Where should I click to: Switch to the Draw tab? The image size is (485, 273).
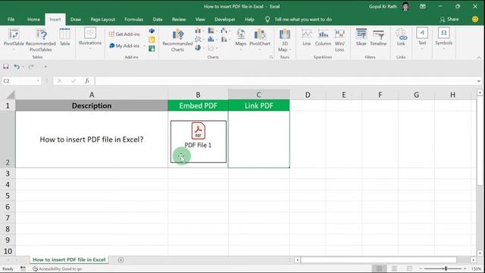pyautogui.click(x=76, y=19)
